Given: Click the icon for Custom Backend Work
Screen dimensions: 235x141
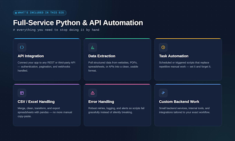Looking at the screenshot, I should 163,93.
